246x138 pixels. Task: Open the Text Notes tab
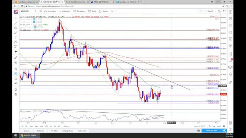tap(40, 131)
